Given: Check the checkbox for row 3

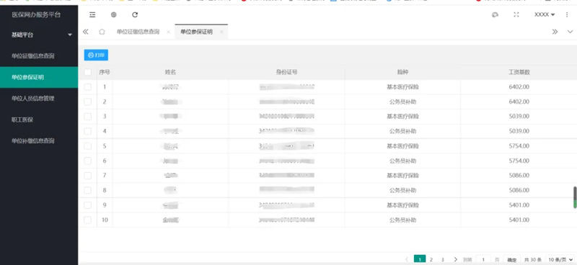Looking at the screenshot, I should [x=87, y=117].
